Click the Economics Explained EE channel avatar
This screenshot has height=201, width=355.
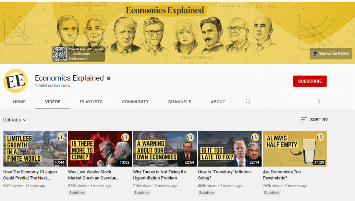[16, 81]
